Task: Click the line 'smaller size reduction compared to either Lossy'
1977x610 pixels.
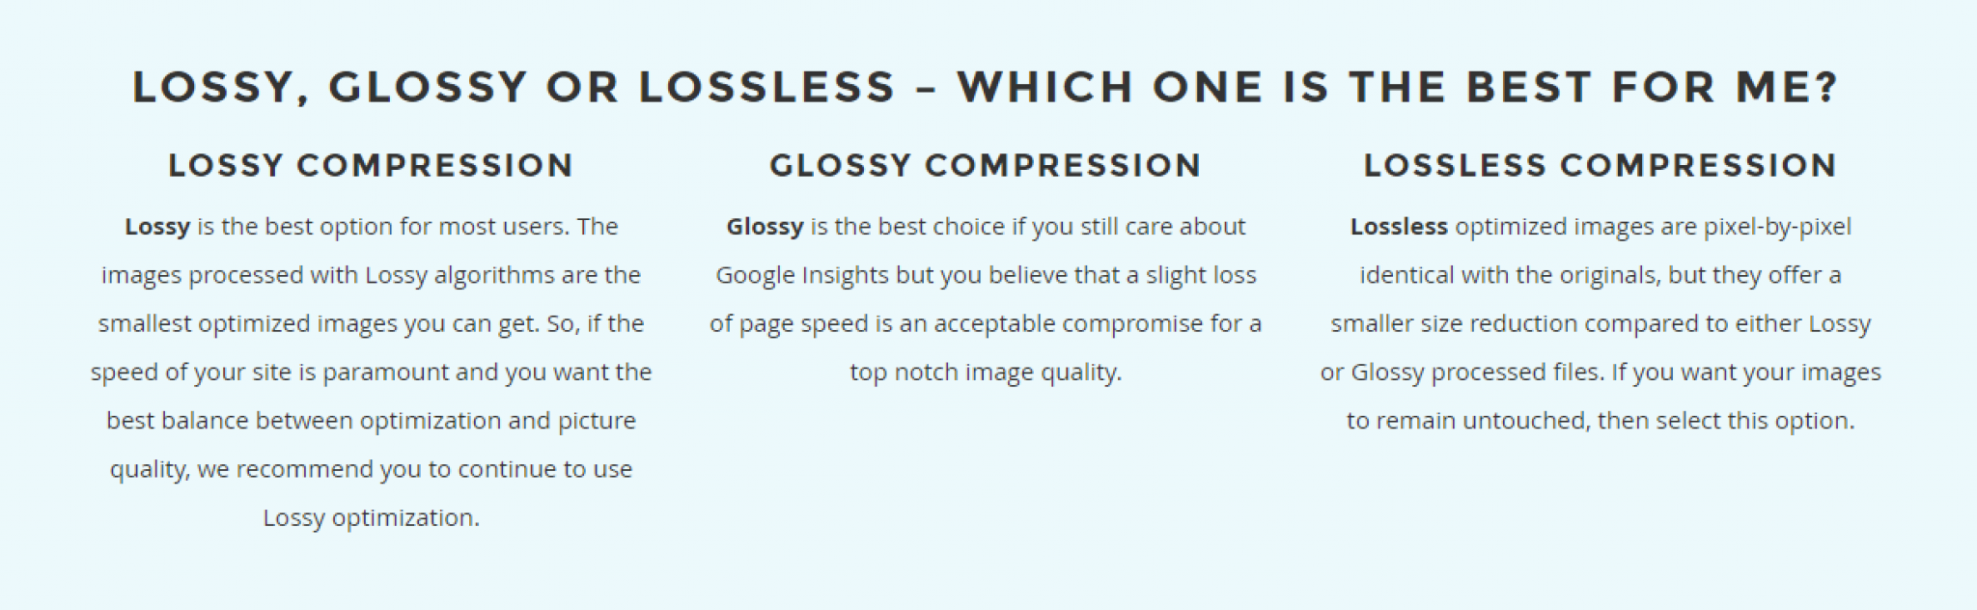Action: pyautogui.click(x=1601, y=324)
